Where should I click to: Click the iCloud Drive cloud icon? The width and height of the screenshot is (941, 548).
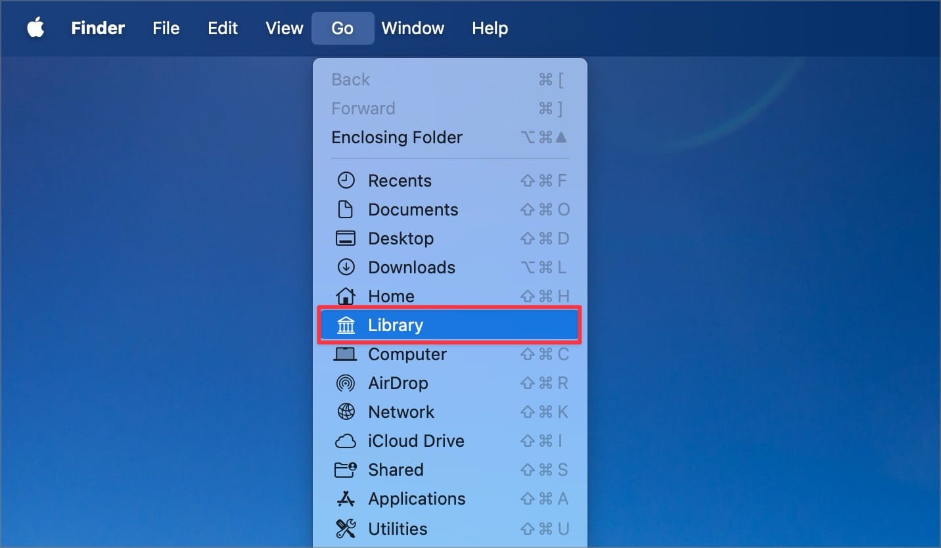click(346, 441)
